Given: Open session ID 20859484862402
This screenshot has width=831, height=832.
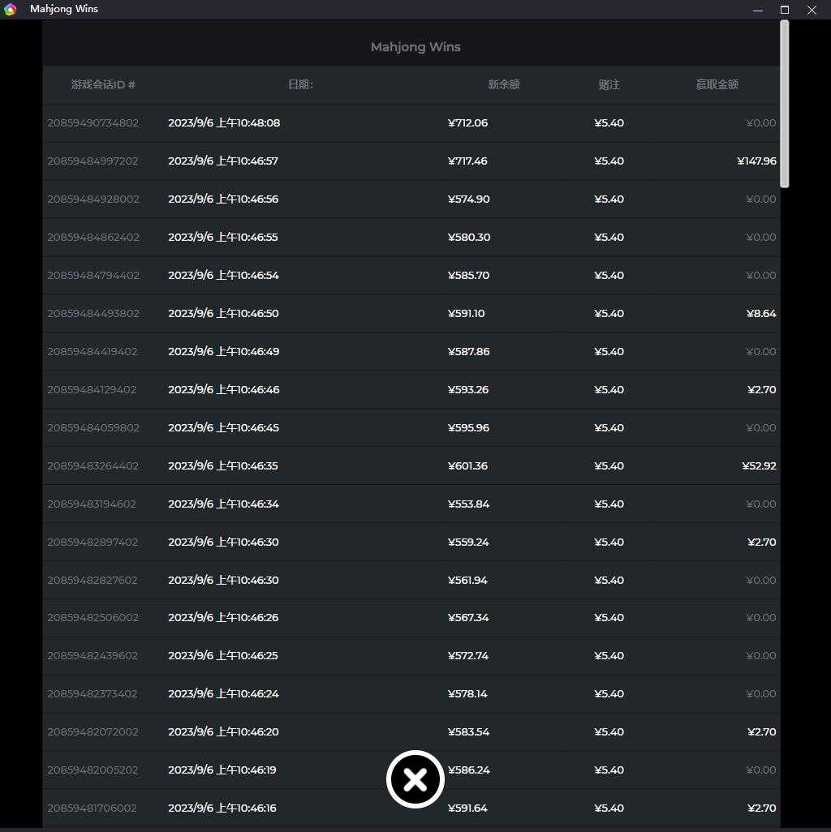Looking at the screenshot, I should click(x=93, y=237).
